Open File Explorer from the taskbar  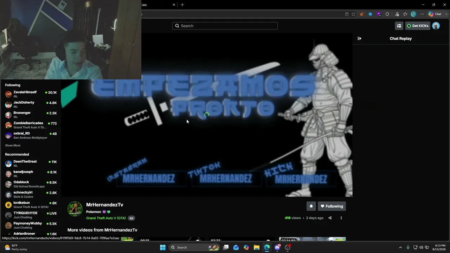click(x=257, y=247)
